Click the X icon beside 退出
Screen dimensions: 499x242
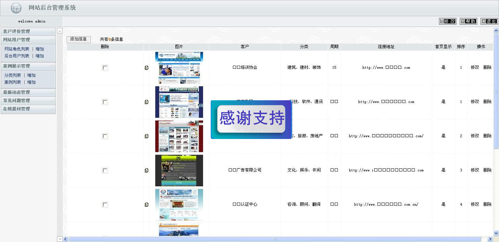(x=483, y=21)
